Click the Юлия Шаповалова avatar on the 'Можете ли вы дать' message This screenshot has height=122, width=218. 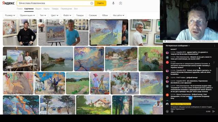(167, 57)
